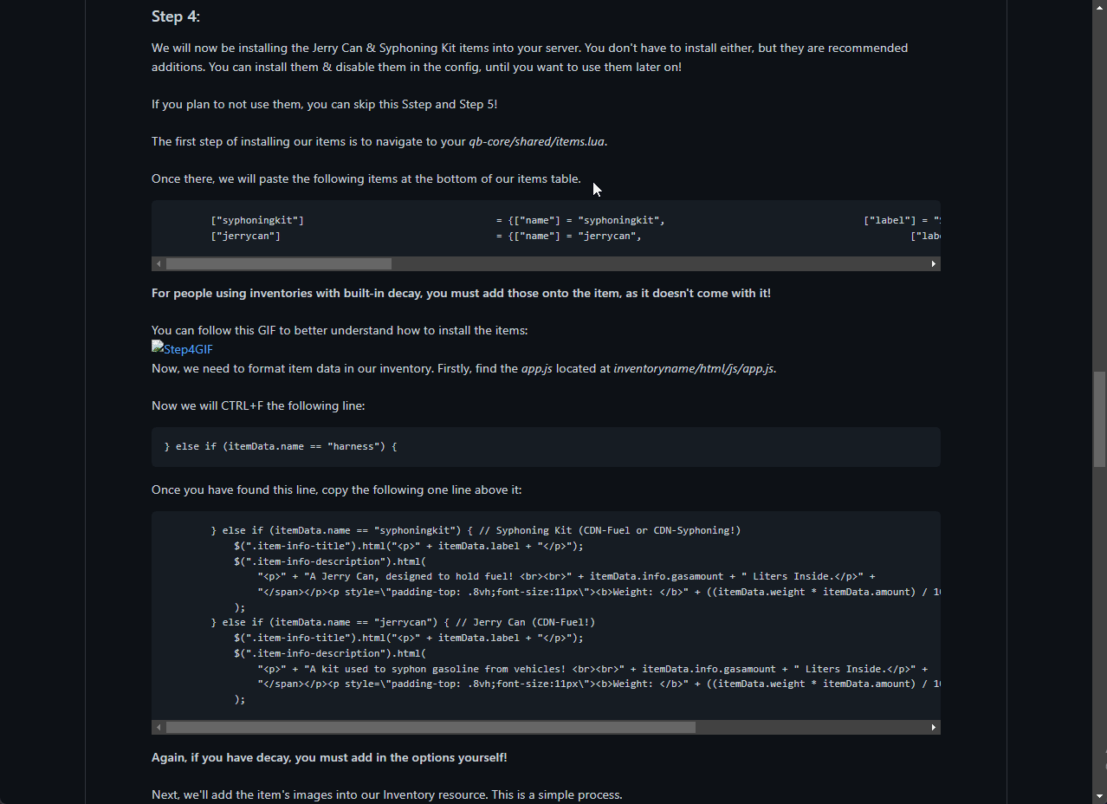Click app.js code block horizontal scrollbar thumb
The height and width of the screenshot is (804, 1107).
(x=430, y=728)
